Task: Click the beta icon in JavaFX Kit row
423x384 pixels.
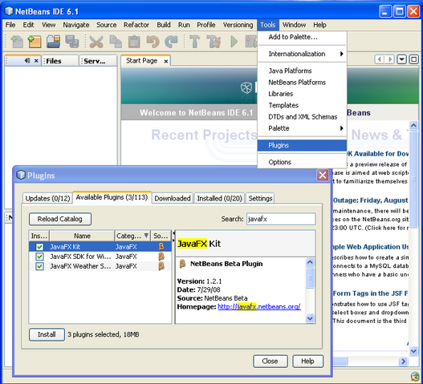Action: tap(161, 247)
